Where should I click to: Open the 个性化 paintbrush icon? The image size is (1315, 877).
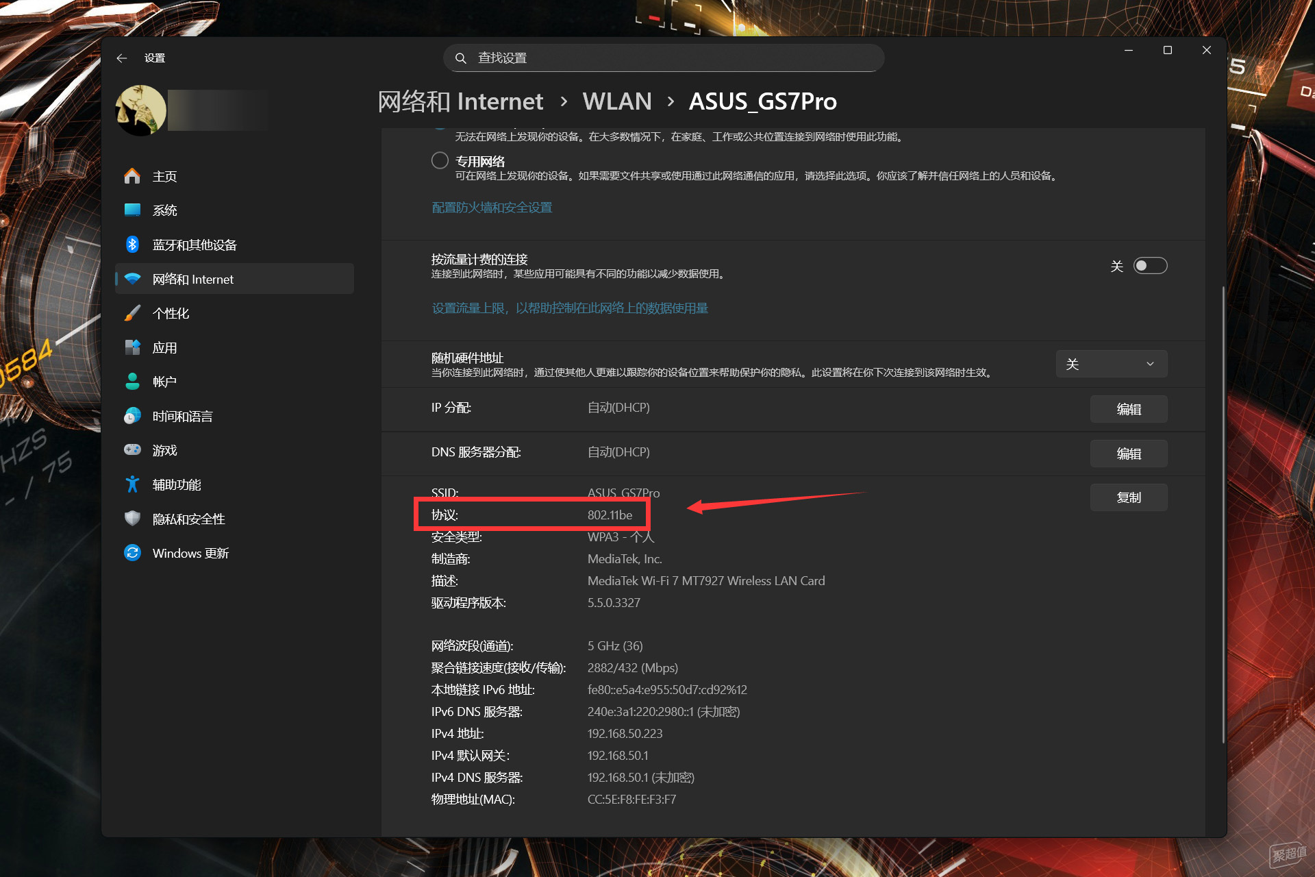click(132, 313)
